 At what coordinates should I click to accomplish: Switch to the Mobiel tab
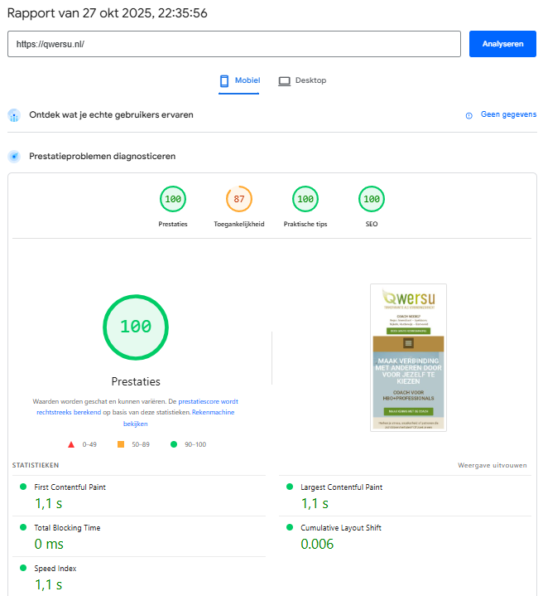click(239, 80)
